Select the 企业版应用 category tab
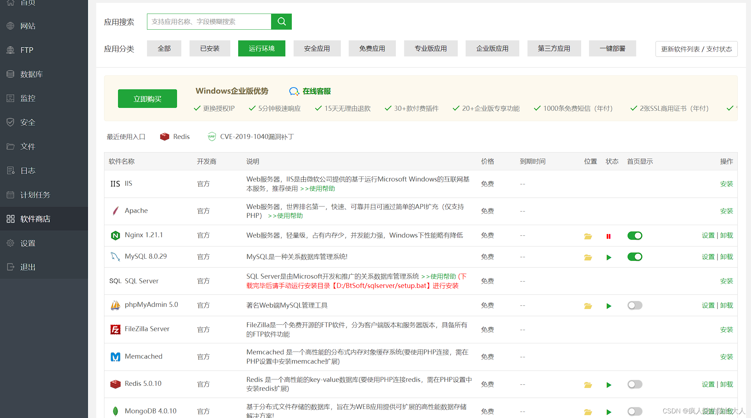Image resolution: width=751 pixels, height=418 pixels. coord(492,49)
